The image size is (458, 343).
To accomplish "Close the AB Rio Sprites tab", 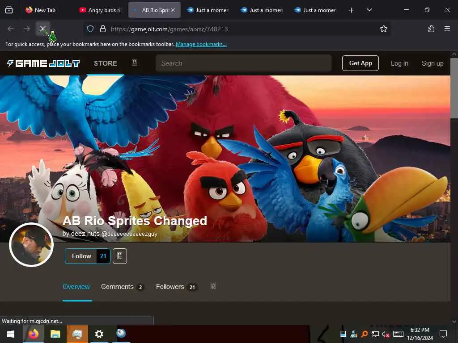I will point(173,10).
